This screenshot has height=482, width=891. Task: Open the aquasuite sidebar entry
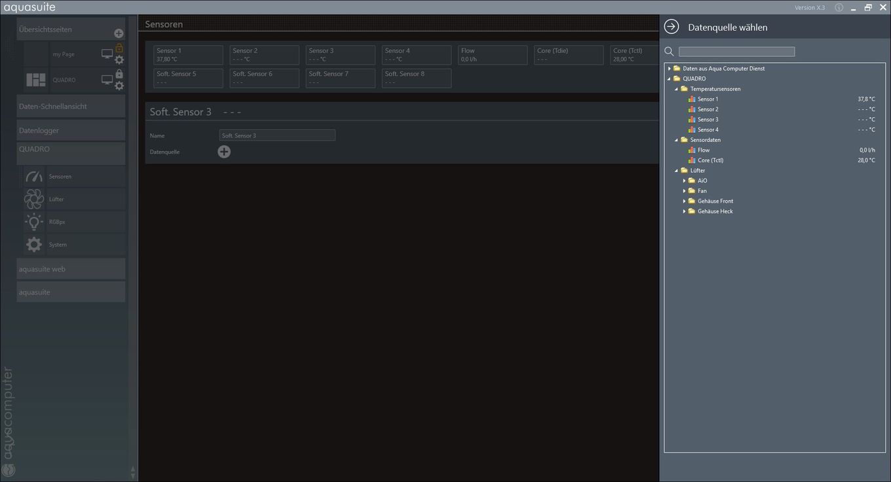71,292
